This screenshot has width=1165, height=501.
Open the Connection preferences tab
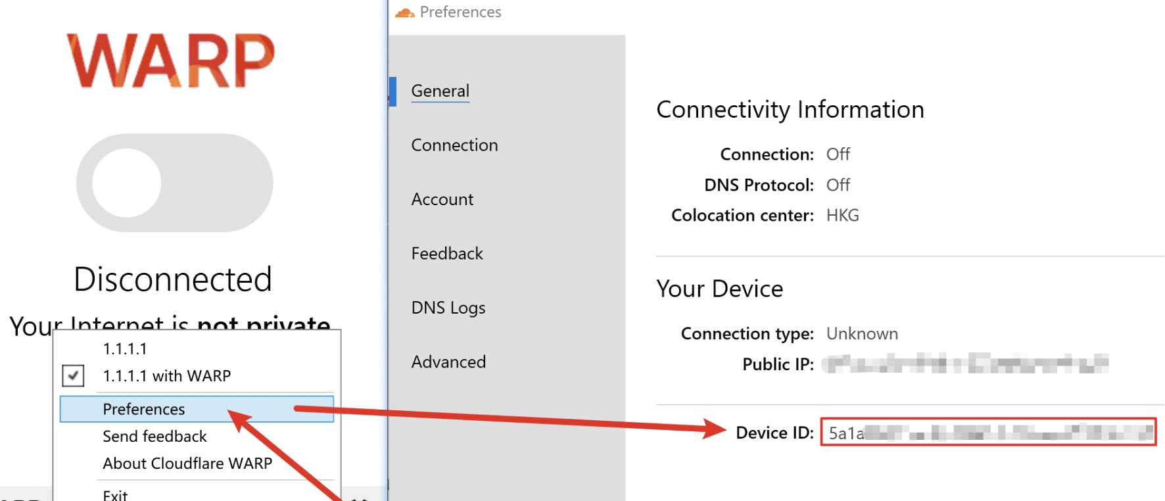click(x=454, y=145)
